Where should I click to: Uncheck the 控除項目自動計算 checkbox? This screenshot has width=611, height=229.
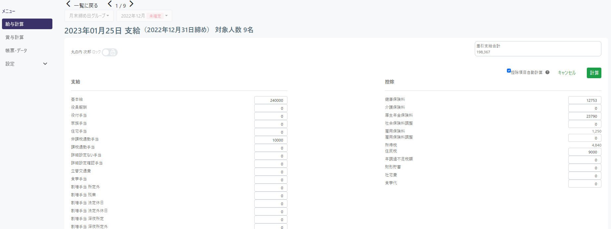pos(509,71)
